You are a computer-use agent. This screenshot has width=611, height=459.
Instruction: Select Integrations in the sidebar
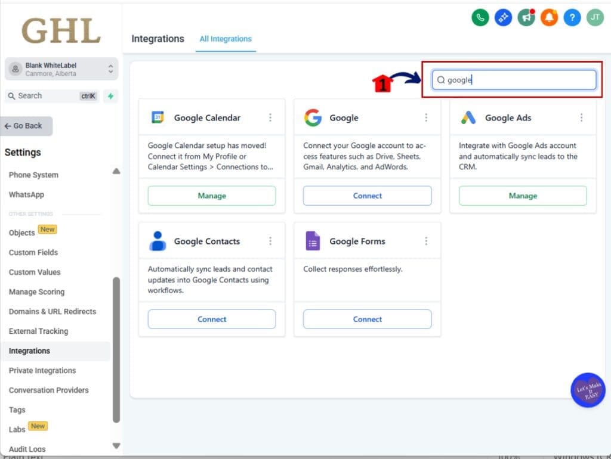tap(55, 351)
